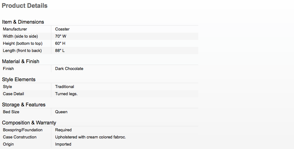294x149 pixels.
Task: Select the 60" H height value
Action: point(60,44)
